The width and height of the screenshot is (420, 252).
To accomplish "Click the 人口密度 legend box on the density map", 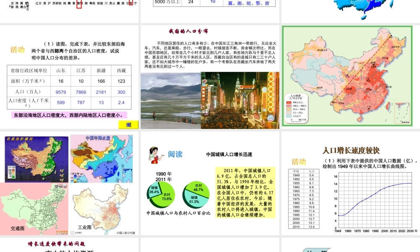I will (296, 108).
